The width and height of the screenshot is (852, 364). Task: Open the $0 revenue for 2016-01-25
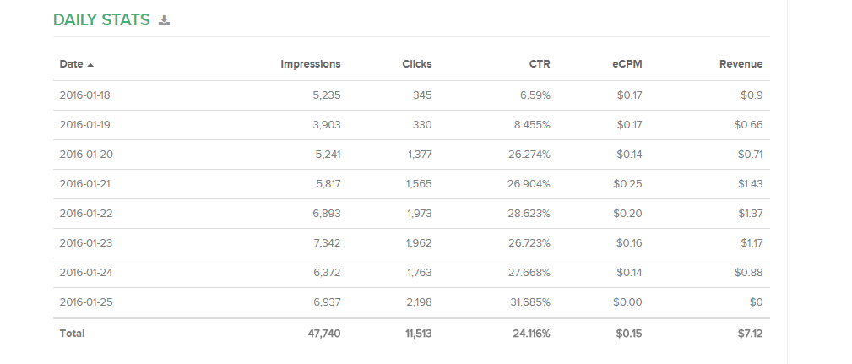pyautogui.click(x=756, y=302)
